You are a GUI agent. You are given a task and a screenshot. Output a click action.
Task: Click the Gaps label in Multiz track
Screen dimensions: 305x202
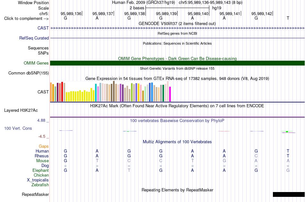(44, 146)
